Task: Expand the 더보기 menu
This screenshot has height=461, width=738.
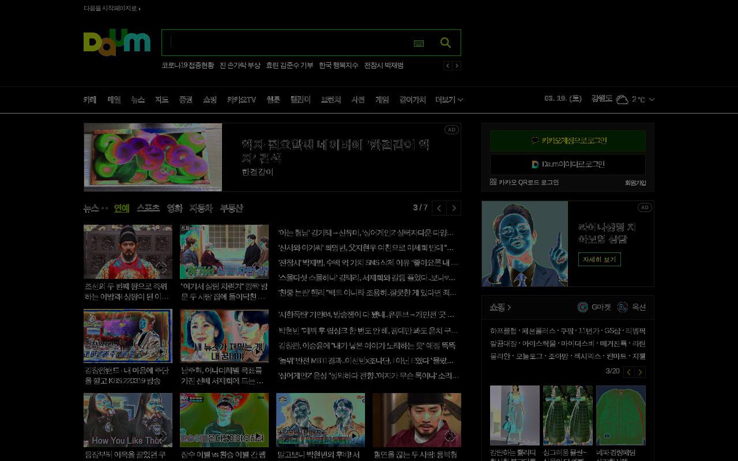Action: pyautogui.click(x=449, y=100)
